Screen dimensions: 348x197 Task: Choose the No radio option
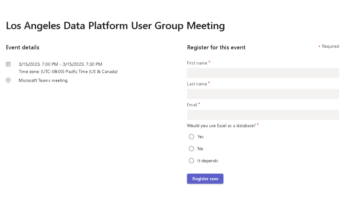click(x=191, y=149)
